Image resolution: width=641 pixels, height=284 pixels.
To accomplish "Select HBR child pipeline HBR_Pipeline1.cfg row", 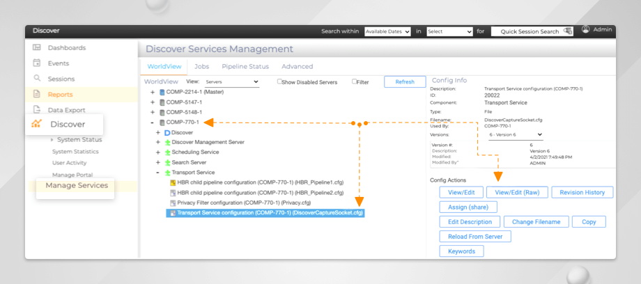I will tap(256, 182).
